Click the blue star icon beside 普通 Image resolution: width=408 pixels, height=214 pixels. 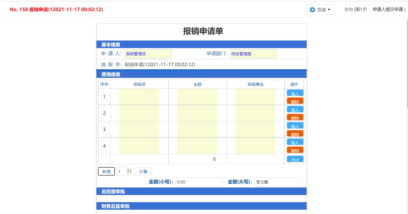point(312,10)
